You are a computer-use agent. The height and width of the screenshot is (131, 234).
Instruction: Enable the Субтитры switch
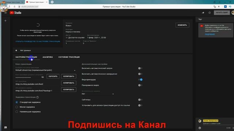(140, 100)
